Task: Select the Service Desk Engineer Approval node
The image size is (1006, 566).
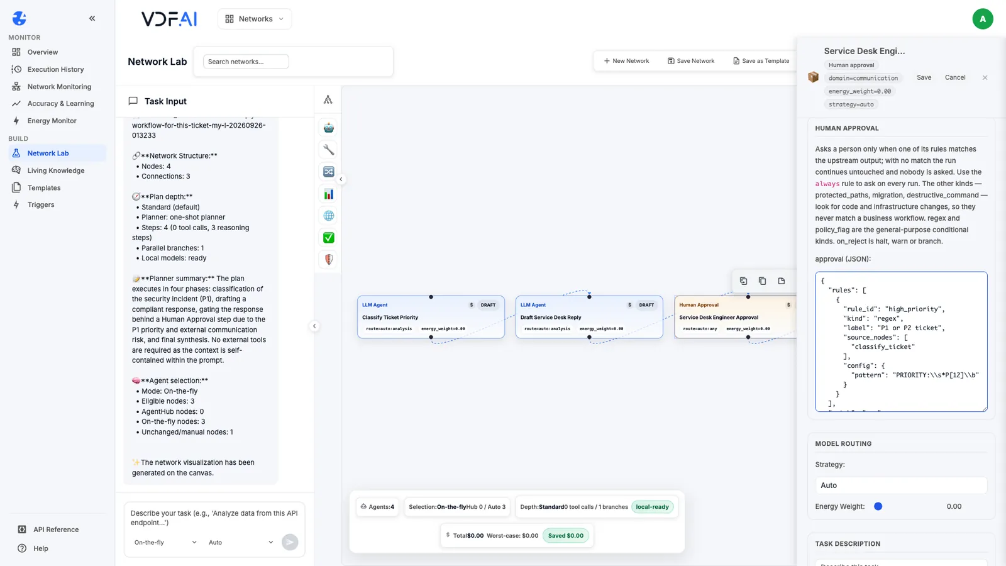Action: [735, 317]
